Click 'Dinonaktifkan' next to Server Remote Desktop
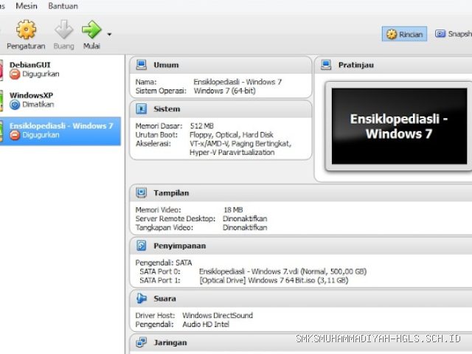The height and width of the screenshot is (354, 472). 245,218
